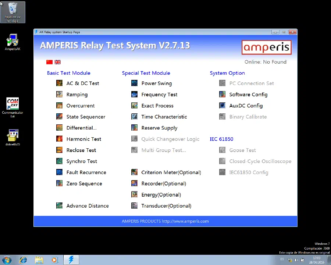331x265 pixels.
Task: Open the Harmonic Test icon
Action: 59,139
